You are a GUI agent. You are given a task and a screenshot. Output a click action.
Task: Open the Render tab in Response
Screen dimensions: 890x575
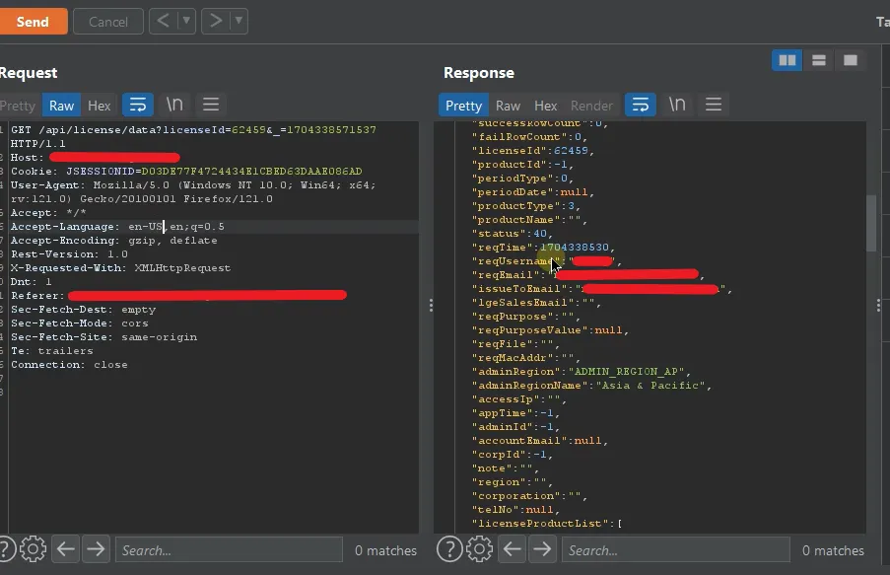(591, 106)
